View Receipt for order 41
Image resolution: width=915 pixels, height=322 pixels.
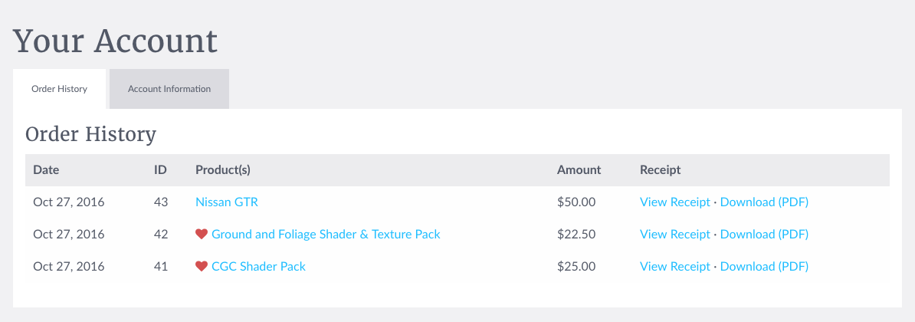click(x=675, y=267)
